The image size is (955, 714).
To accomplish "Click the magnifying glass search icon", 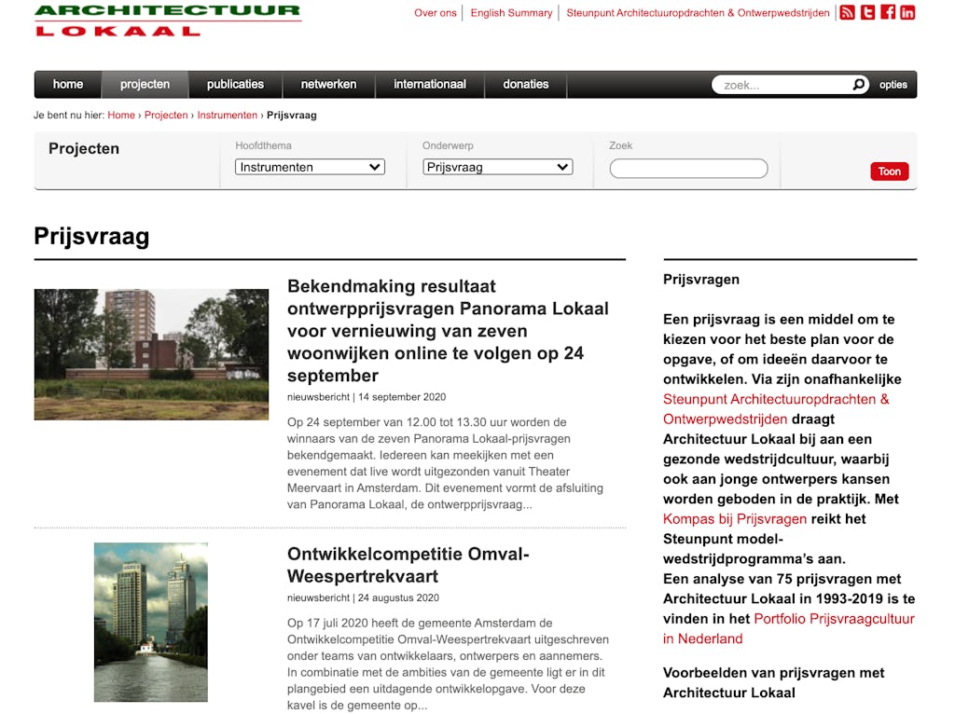I will [x=858, y=85].
